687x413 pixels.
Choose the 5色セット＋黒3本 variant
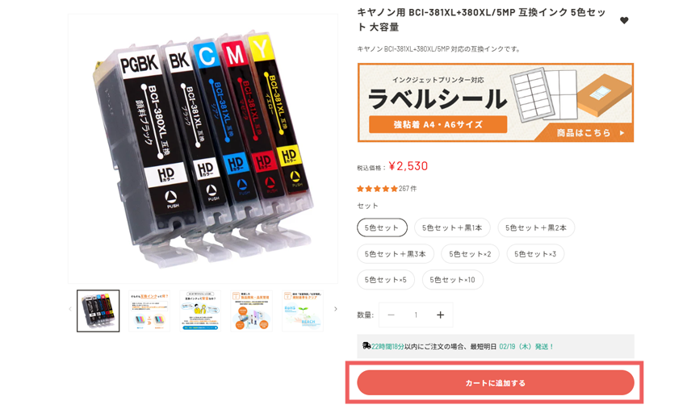point(396,254)
